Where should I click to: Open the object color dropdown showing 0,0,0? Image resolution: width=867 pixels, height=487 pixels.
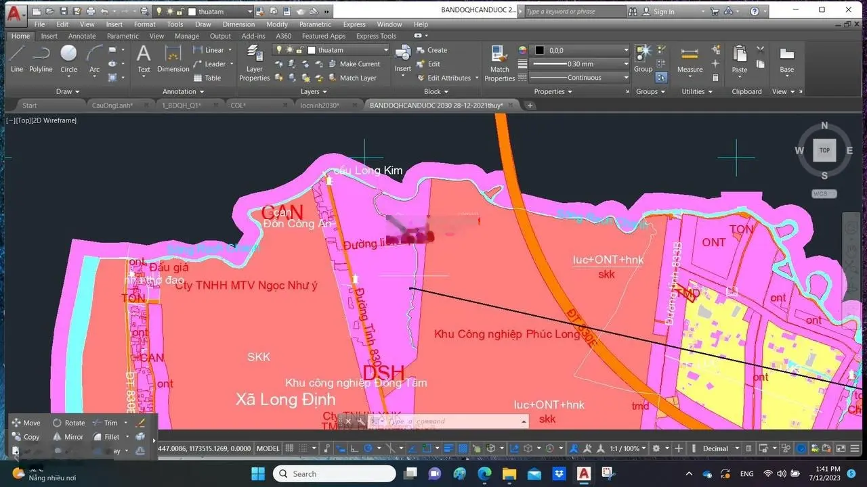pyautogui.click(x=625, y=50)
